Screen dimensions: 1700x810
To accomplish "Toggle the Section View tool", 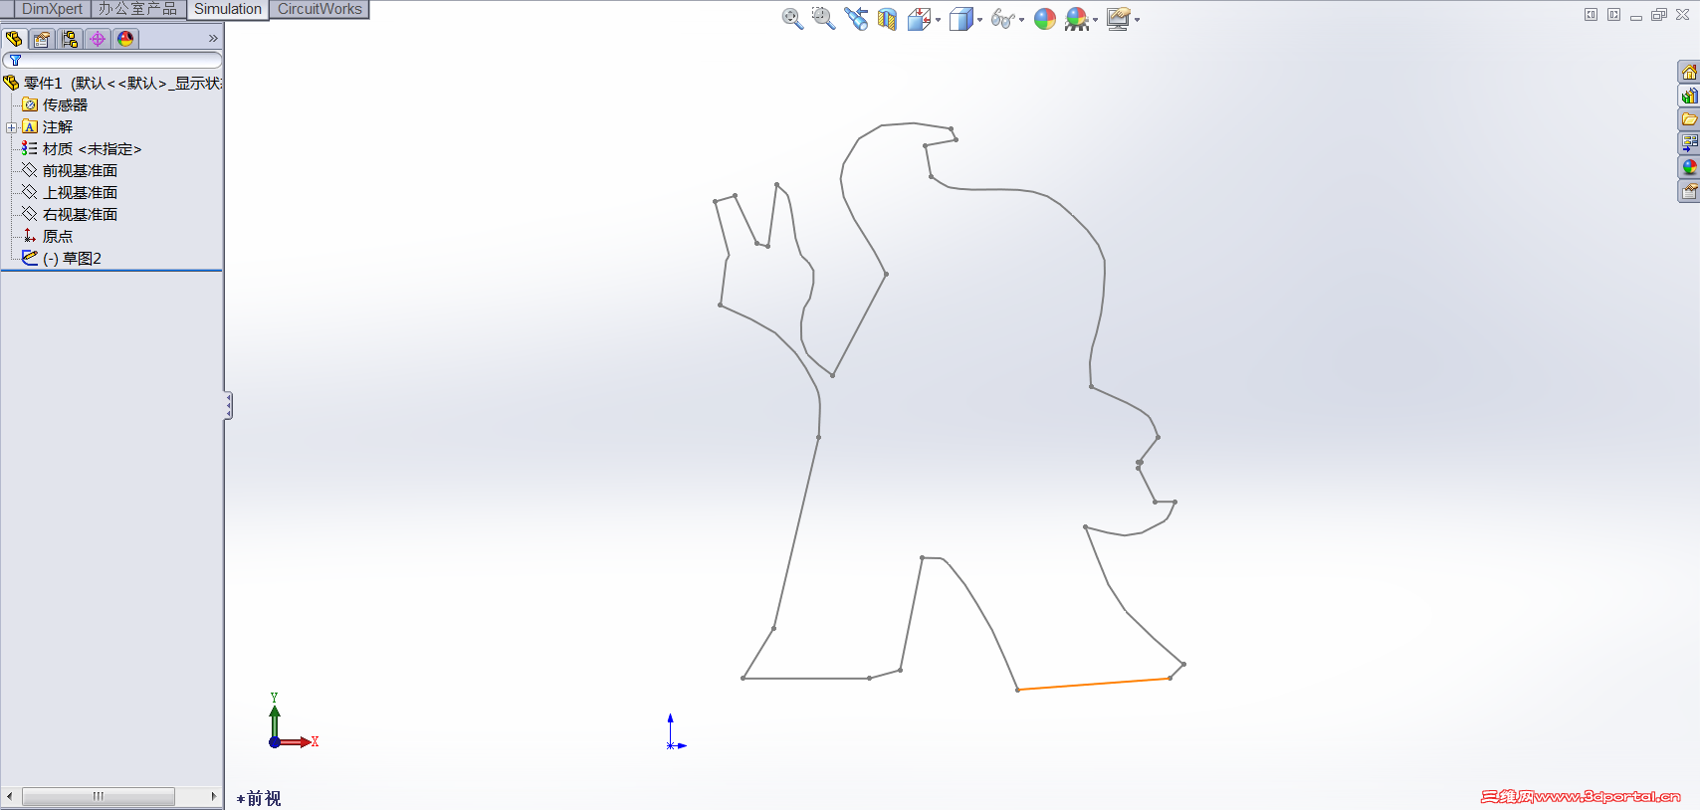I will [887, 19].
